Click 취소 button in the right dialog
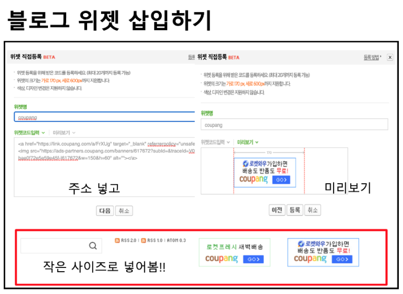403x294 pixels. point(312,210)
